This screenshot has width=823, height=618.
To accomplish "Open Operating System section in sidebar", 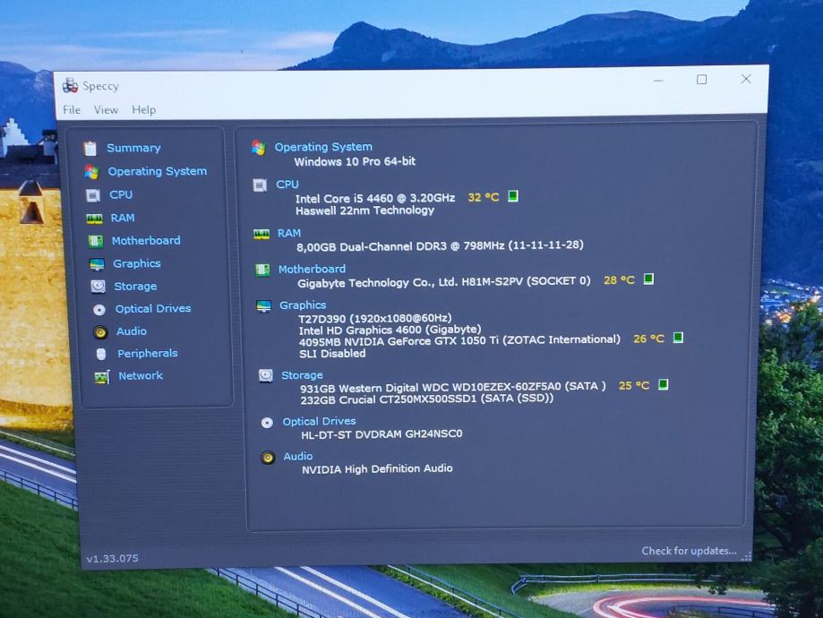I will point(157,171).
